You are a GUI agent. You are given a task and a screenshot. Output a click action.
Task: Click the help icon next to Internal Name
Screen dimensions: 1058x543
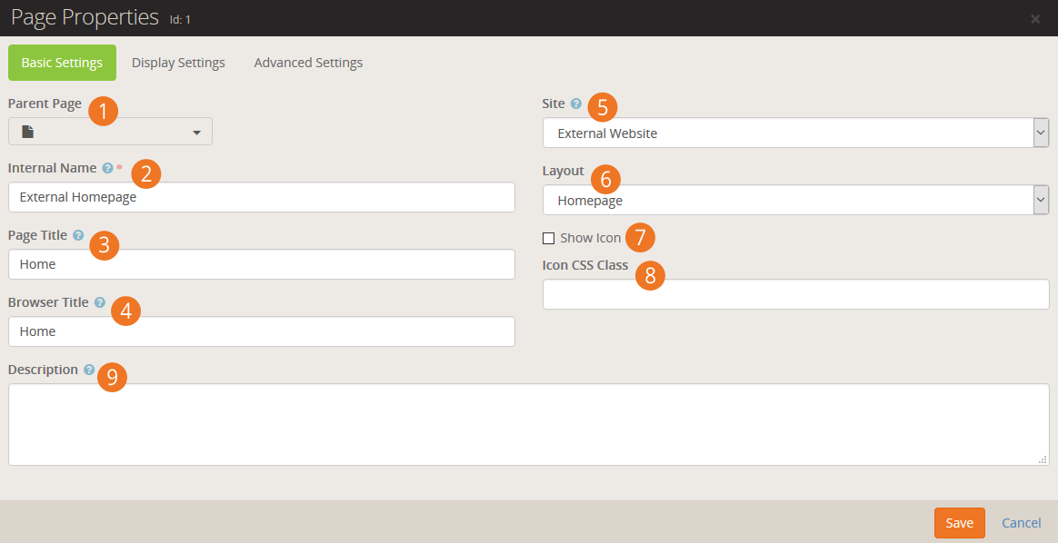pos(107,168)
